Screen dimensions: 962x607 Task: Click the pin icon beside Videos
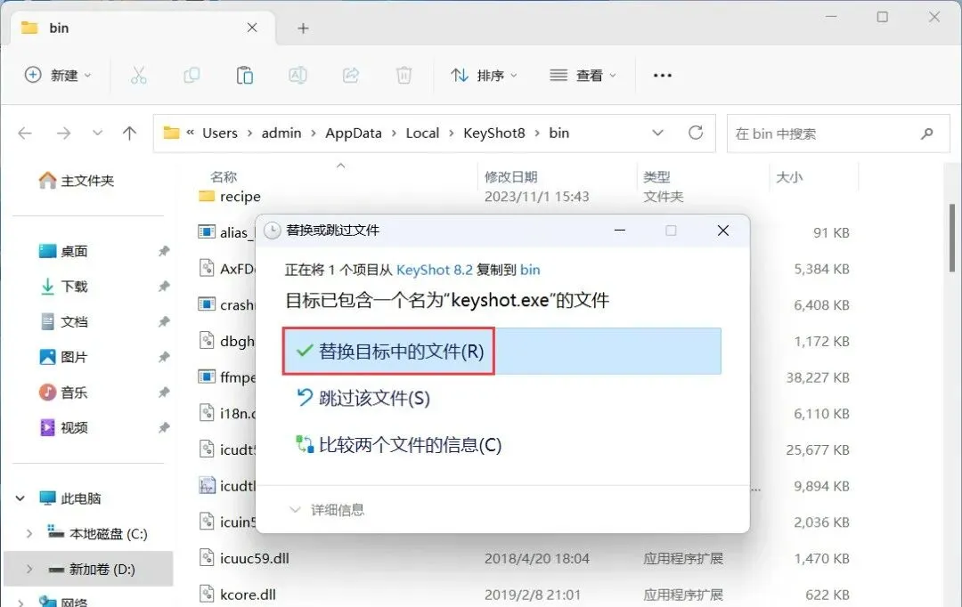(x=164, y=427)
